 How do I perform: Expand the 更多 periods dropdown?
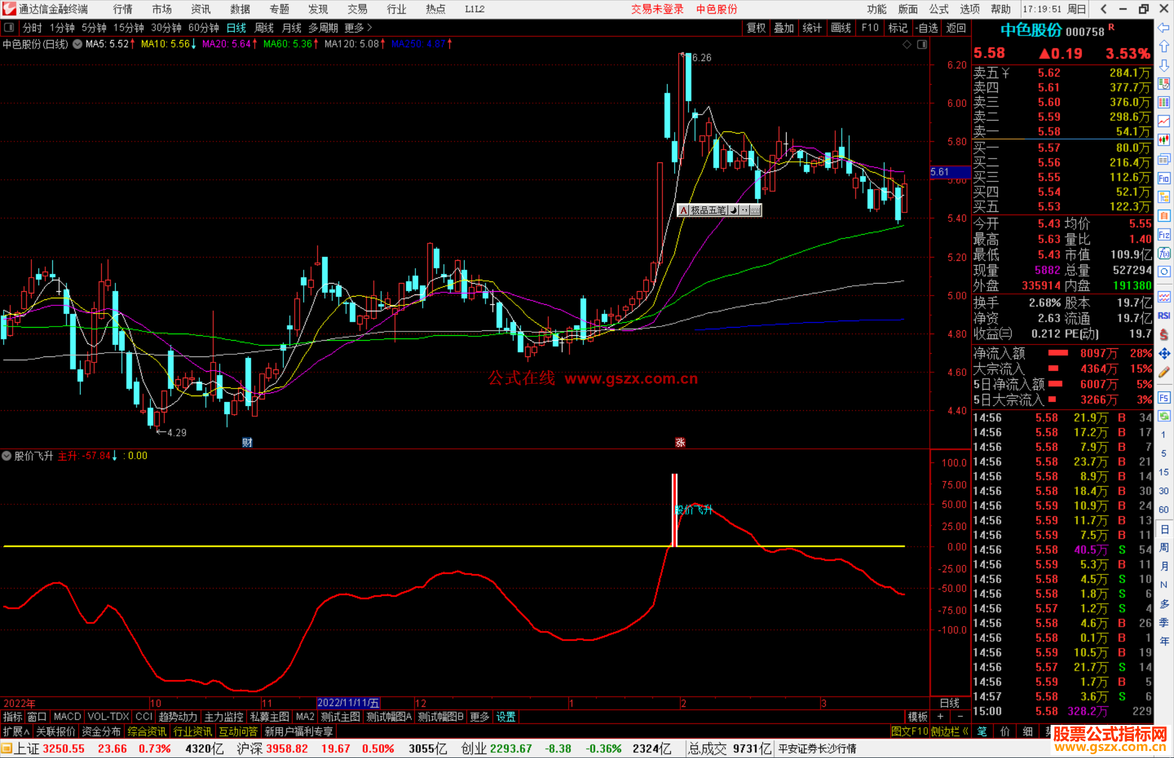coord(358,28)
